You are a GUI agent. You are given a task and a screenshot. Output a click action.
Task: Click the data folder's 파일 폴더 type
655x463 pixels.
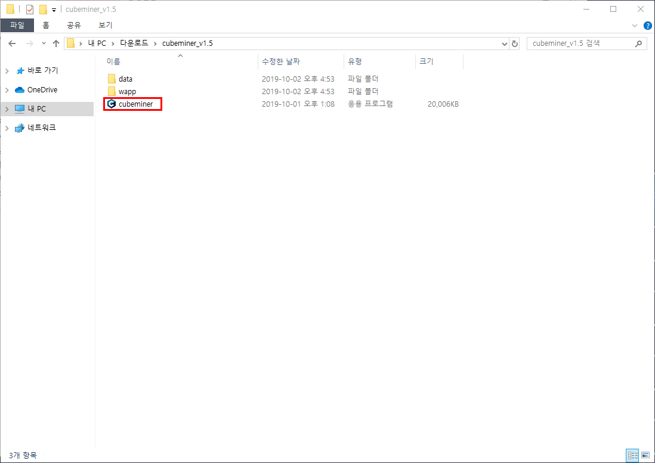[x=363, y=79]
